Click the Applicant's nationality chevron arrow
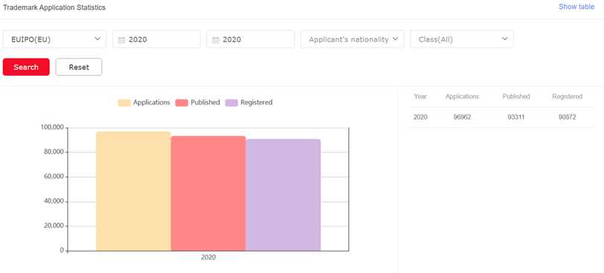The height and width of the screenshot is (273, 604). tap(395, 39)
